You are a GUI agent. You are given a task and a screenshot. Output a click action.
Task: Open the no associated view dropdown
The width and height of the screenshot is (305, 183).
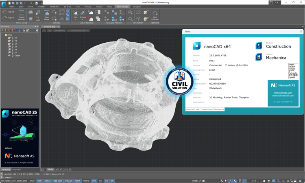tap(78, 31)
